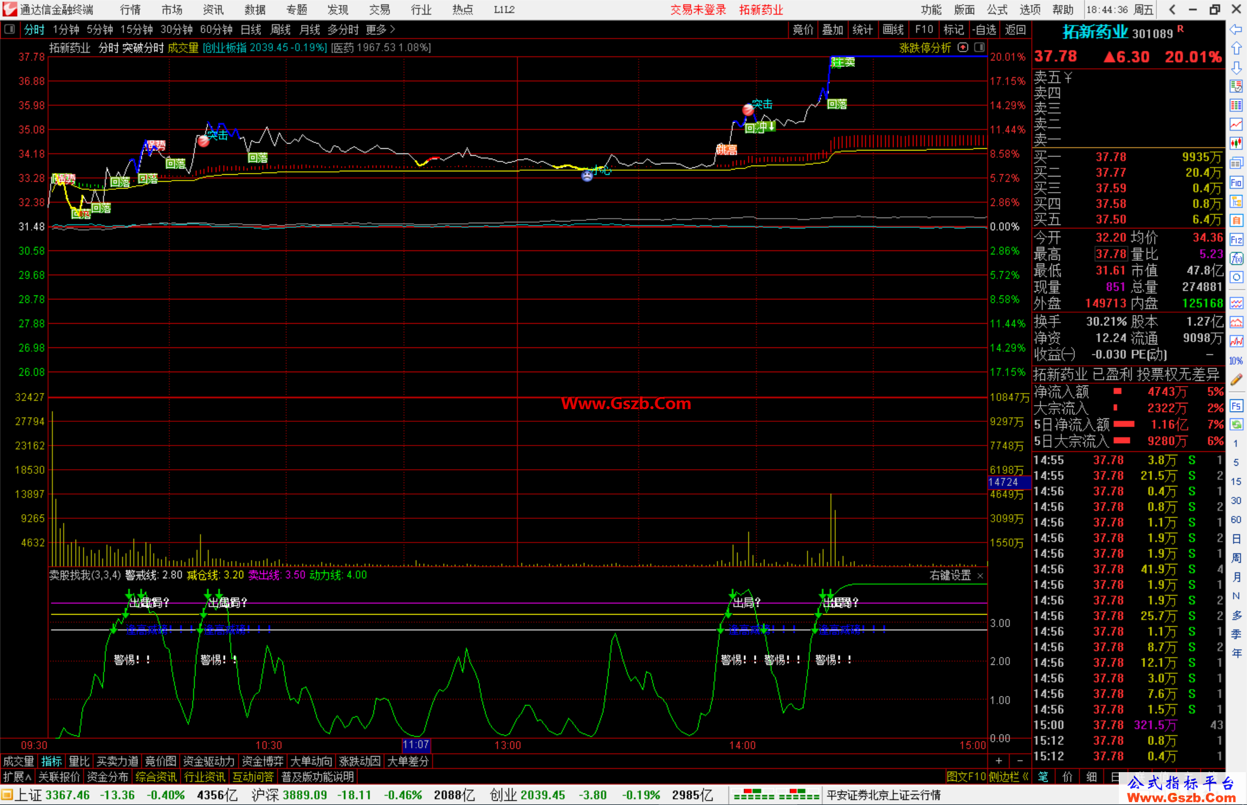Click the 综合资讯 tab

click(x=156, y=777)
